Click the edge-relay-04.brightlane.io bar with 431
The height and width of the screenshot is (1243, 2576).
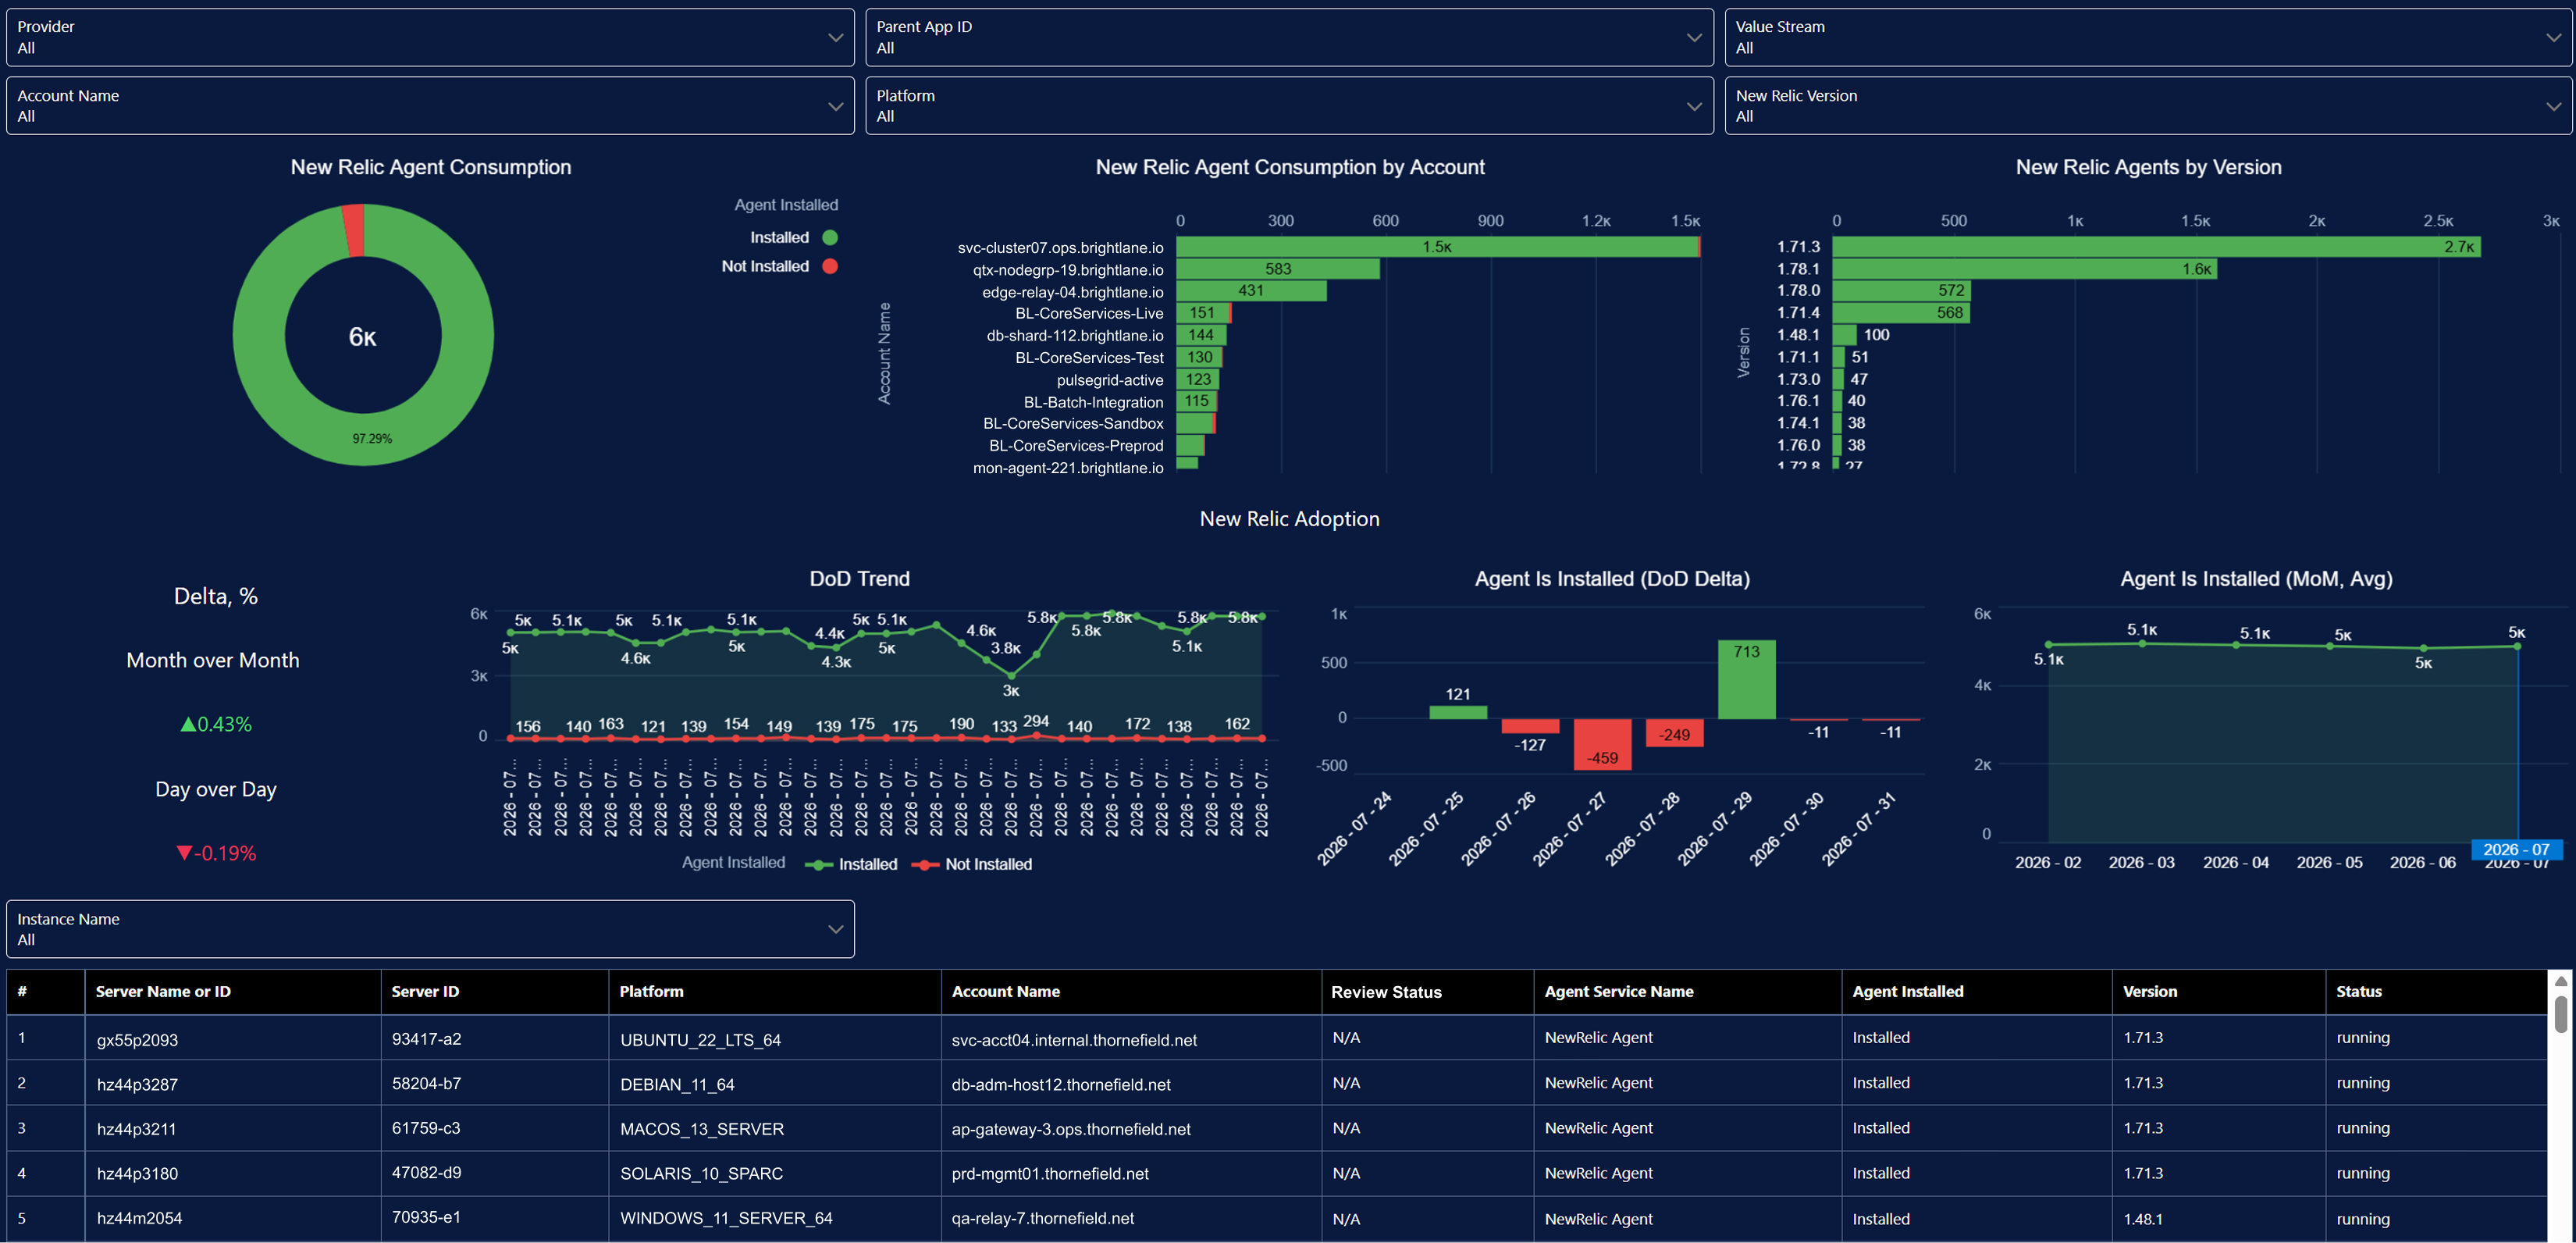pos(1251,291)
